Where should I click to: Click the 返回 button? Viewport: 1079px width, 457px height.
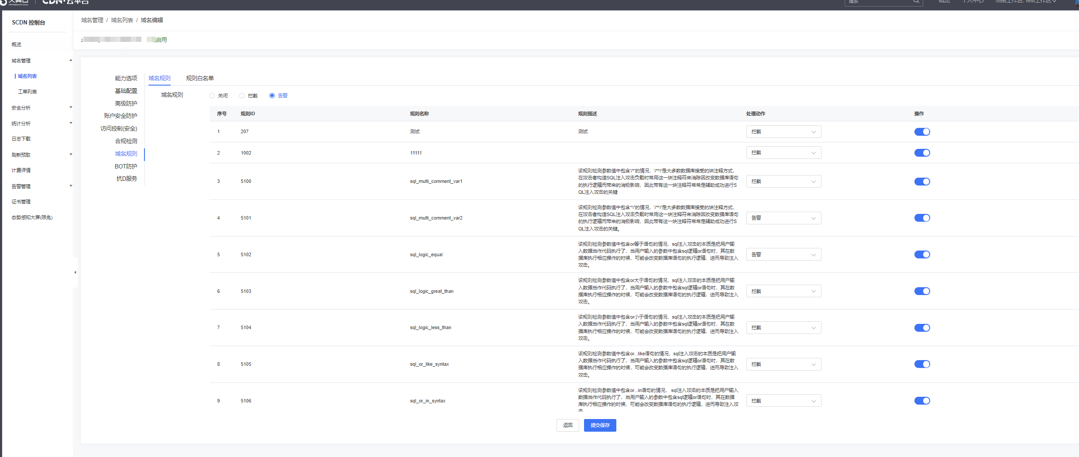pos(567,425)
